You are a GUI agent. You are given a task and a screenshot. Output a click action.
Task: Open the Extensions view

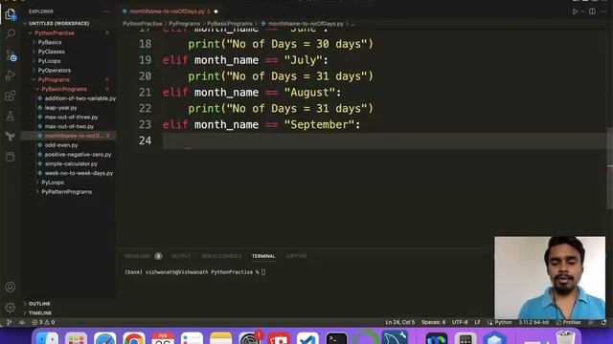pyautogui.click(x=11, y=96)
